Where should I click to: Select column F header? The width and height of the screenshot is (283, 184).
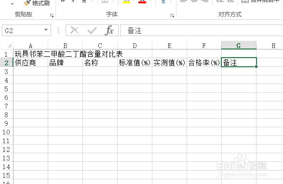[204, 45]
